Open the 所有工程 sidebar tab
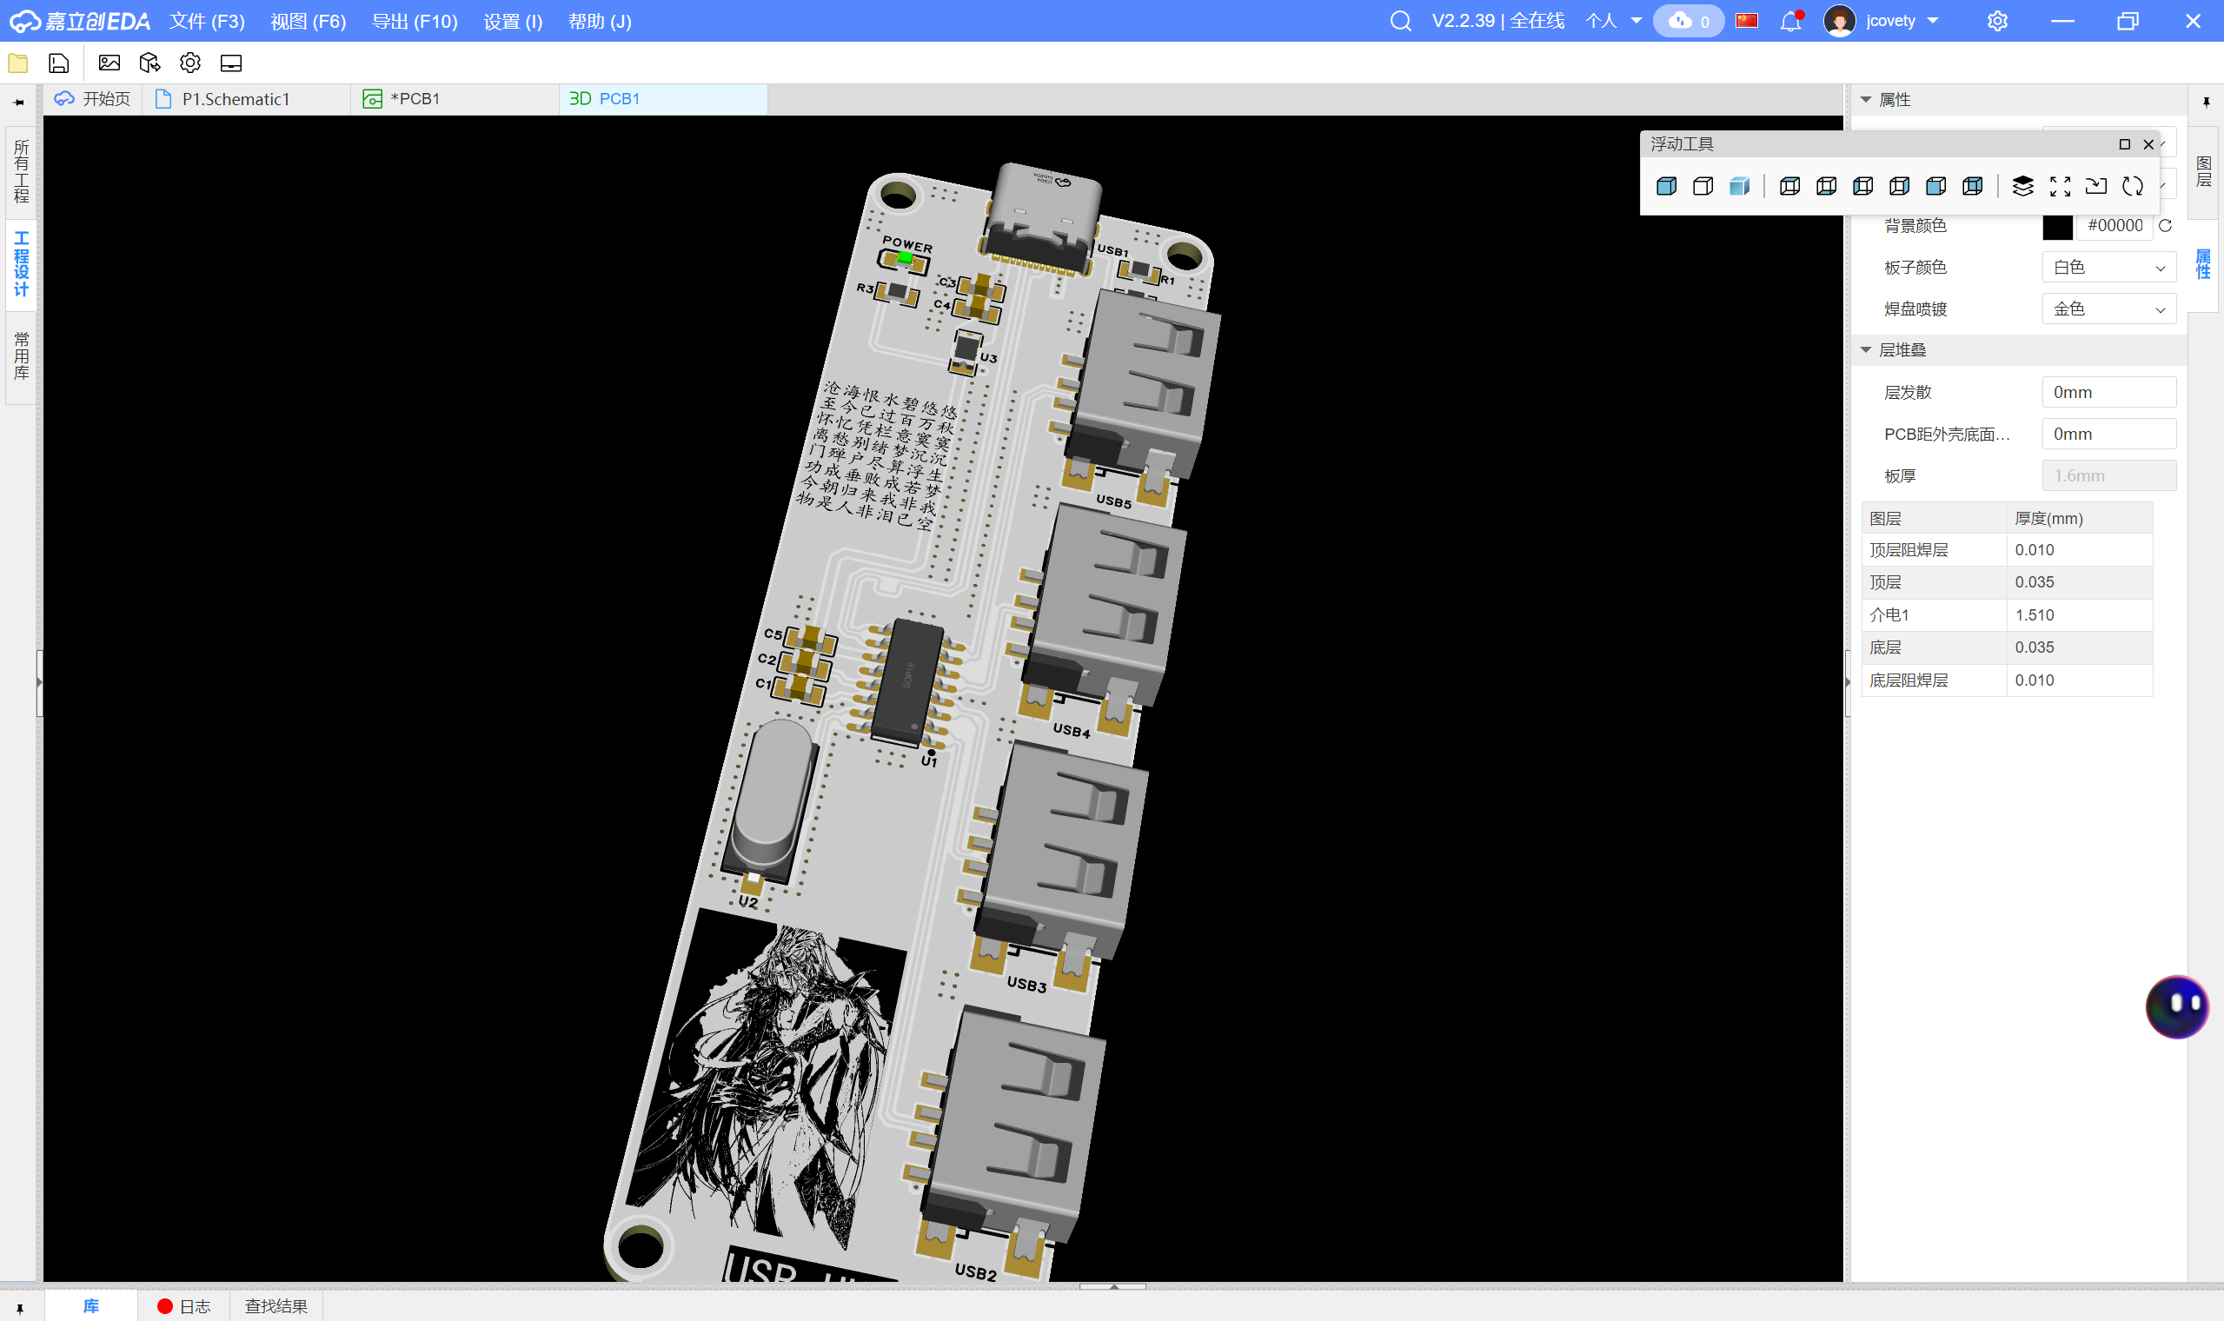 (22, 172)
